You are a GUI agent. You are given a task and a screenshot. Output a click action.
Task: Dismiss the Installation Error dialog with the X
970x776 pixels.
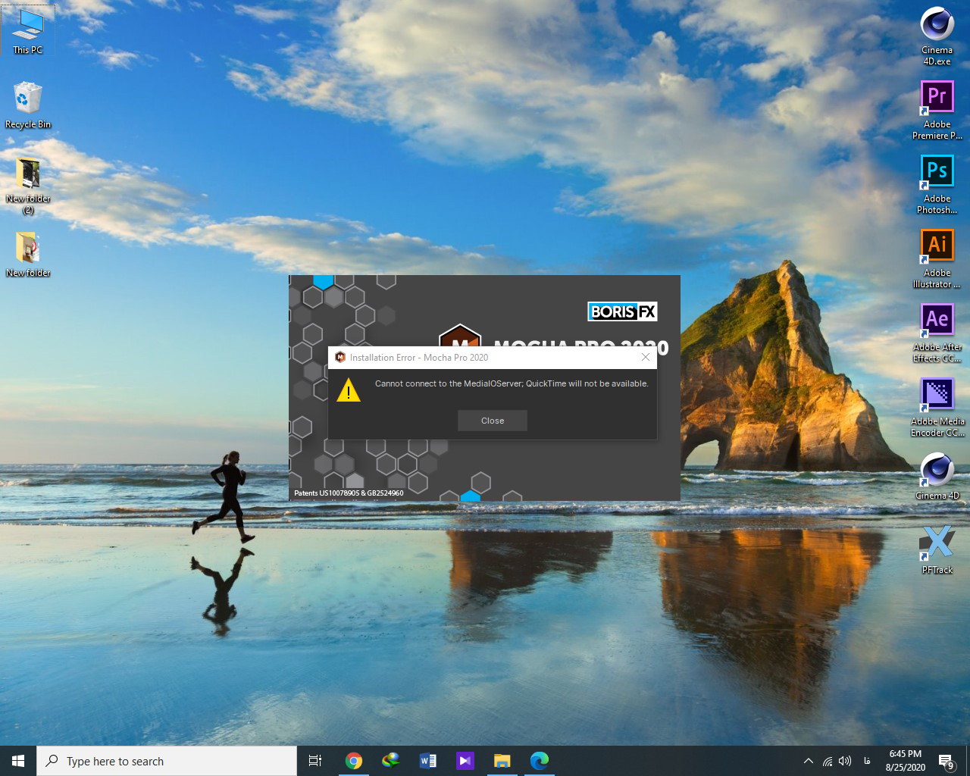point(646,357)
